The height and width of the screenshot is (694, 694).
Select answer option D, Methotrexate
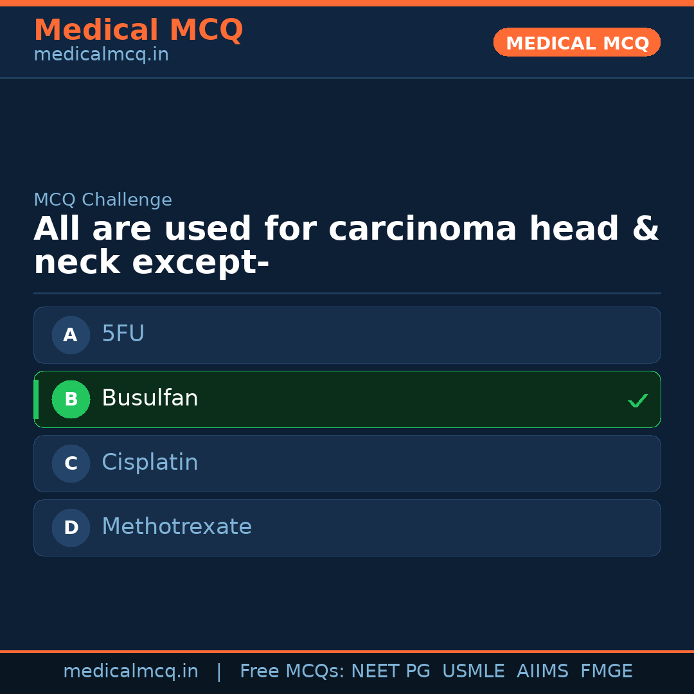pos(347,528)
